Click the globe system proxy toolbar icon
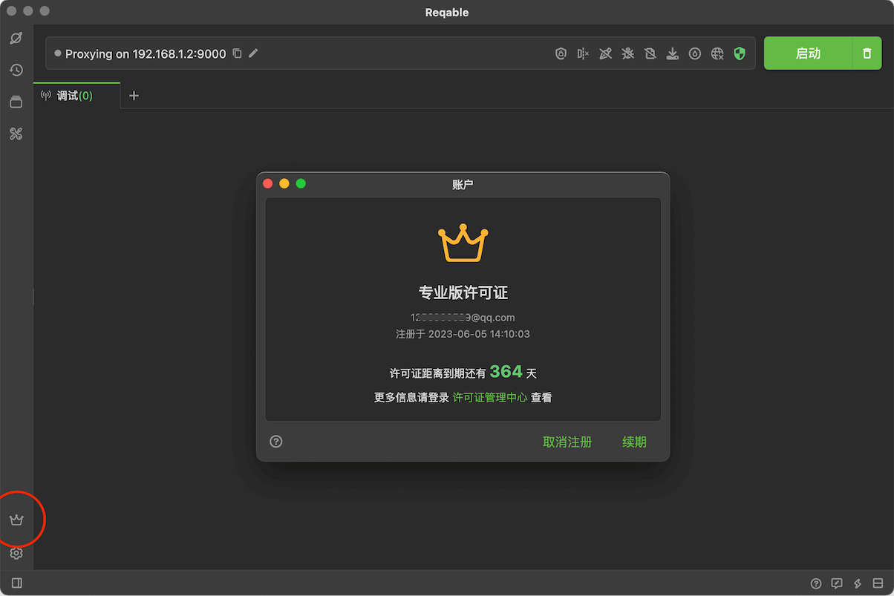The width and height of the screenshot is (894, 596). tap(717, 53)
